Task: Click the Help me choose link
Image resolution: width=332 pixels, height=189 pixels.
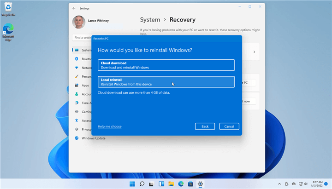Action: pyautogui.click(x=110, y=126)
